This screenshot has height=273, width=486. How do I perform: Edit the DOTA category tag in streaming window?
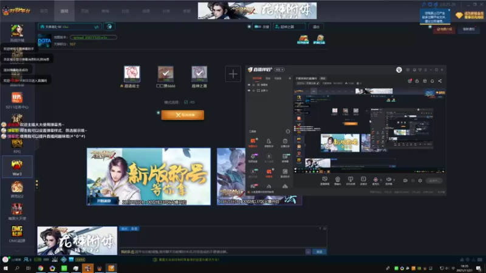click(x=308, y=83)
